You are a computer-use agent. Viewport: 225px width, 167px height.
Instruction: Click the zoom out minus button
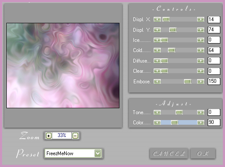click(x=75, y=136)
